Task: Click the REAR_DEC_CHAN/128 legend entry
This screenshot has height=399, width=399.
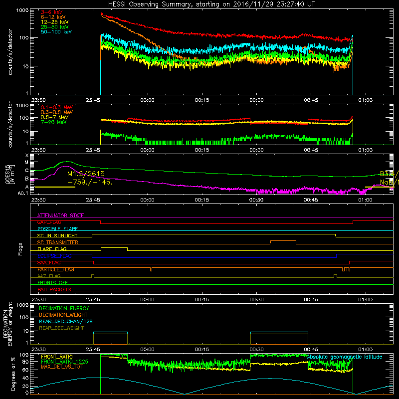Action: tap(66, 321)
